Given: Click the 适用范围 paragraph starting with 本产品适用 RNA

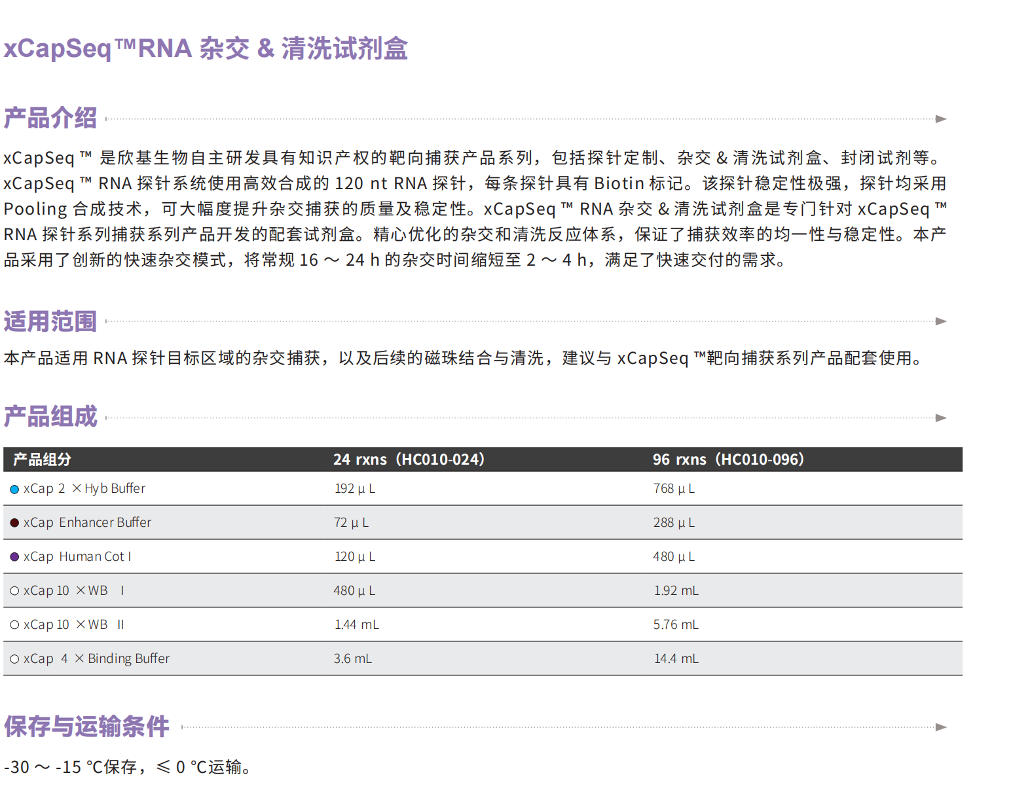Looking at the screenshot, I should point(464,358).
